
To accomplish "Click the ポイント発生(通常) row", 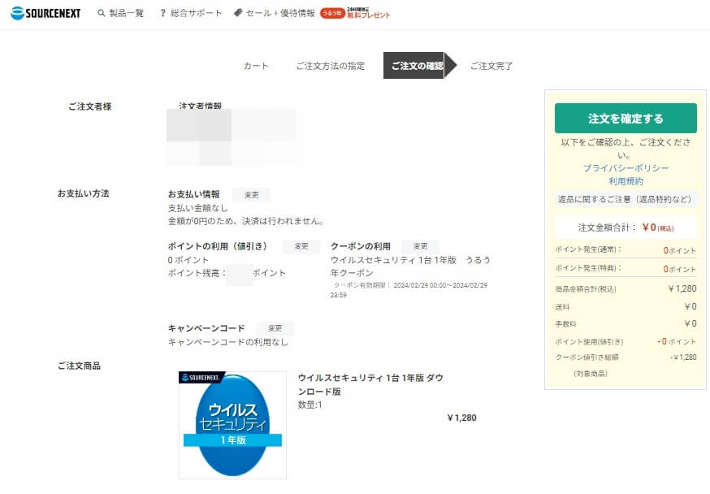I will tap(626, 250).
